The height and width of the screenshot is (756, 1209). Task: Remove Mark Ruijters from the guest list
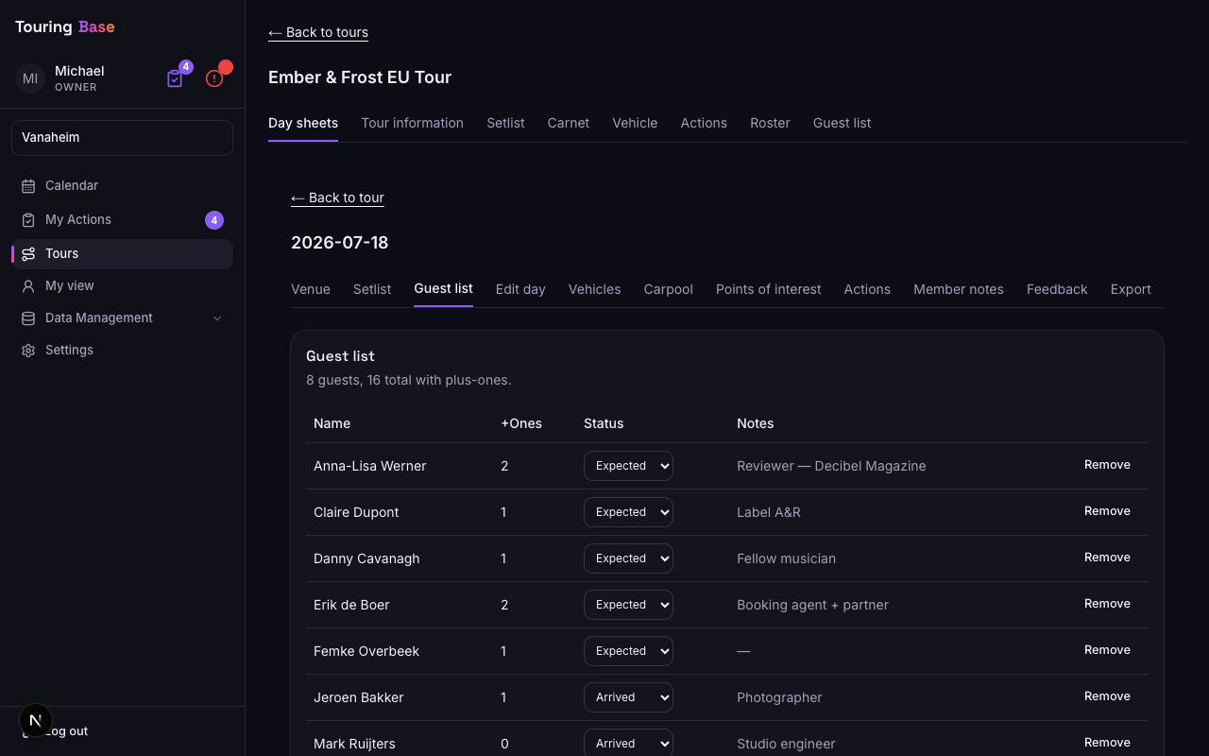click(x=1107, y=743)
